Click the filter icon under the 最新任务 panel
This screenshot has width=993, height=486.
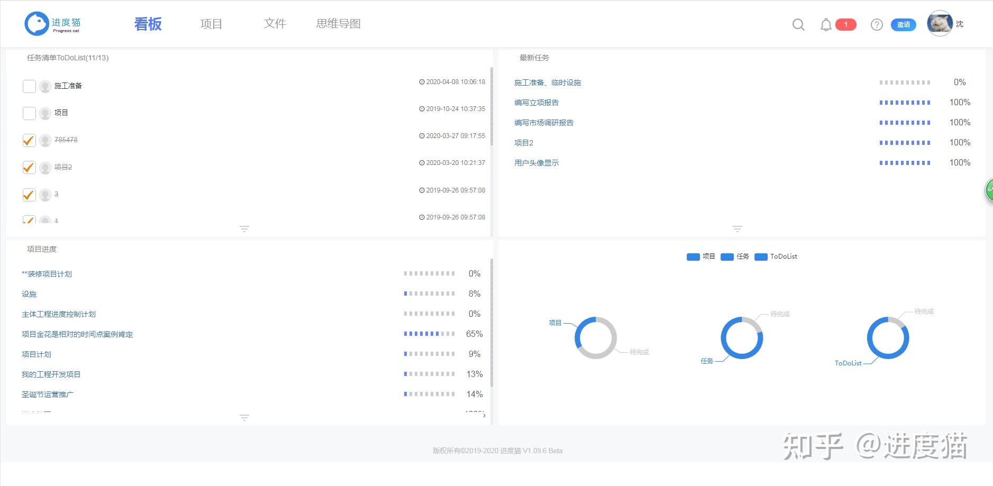[x=737, y=229]
